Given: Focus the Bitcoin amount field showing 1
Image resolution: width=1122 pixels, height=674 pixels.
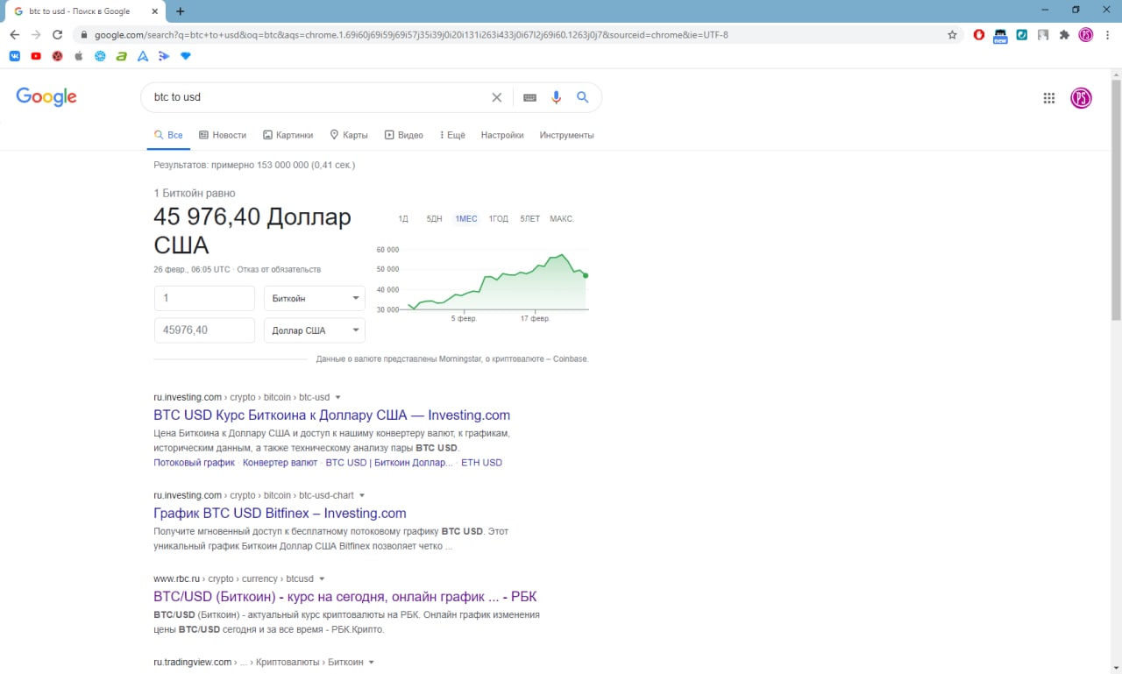Looking at the screenshot, I should pyautogui.click(x=205, y=298).
